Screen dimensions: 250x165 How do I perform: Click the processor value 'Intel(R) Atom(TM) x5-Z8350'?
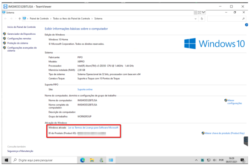point(105,66)
